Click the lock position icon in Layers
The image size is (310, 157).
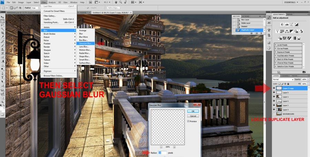285,84
